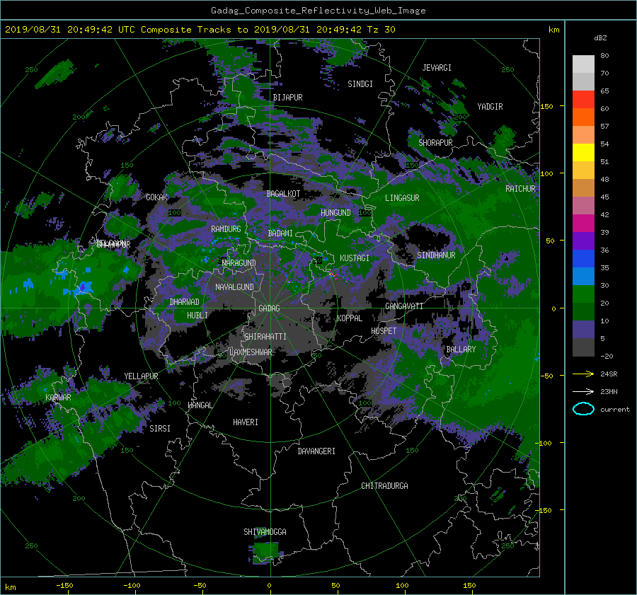The height and width of the screenshot is (595, 637).
Task: Click the CHITRADURGA city label
Action: [x=384, y=486]
